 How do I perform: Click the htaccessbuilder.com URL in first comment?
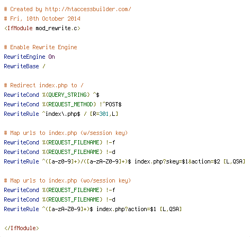[88, 9]
